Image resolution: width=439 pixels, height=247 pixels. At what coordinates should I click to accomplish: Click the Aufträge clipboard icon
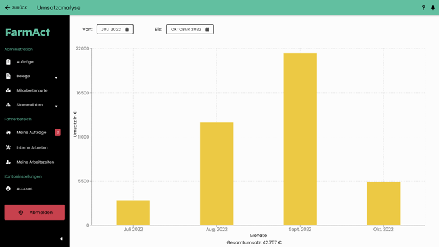tap(8, 62)
